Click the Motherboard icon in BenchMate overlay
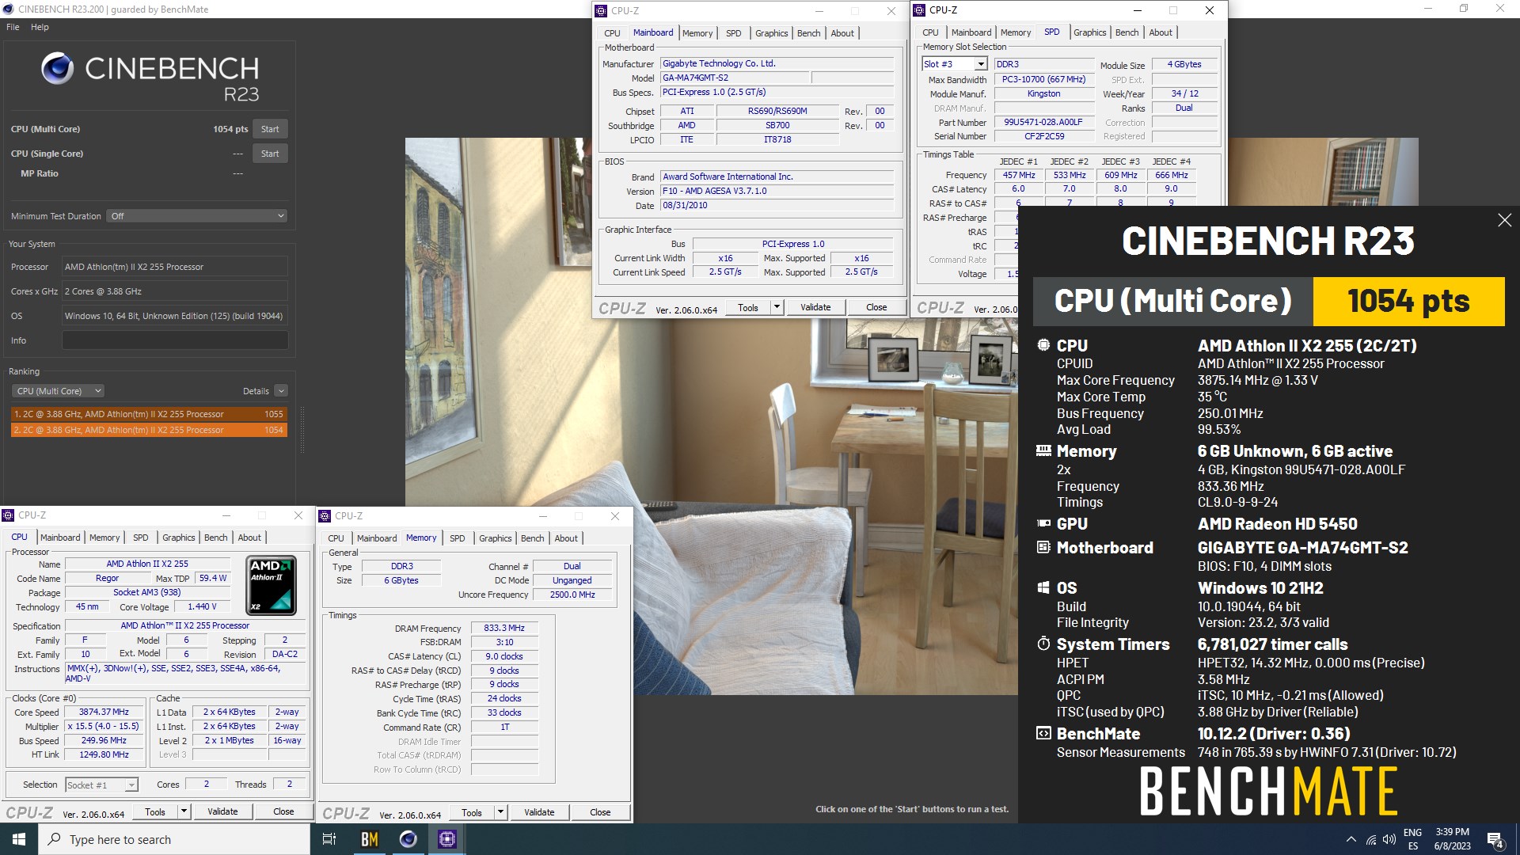This screenshot has width=1520, height=855. coord(1043,547)
